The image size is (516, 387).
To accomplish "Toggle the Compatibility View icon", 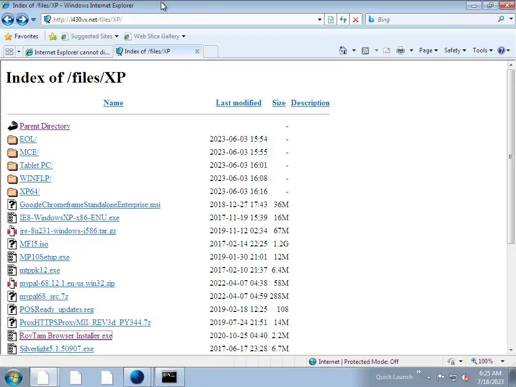I will 331,20.
